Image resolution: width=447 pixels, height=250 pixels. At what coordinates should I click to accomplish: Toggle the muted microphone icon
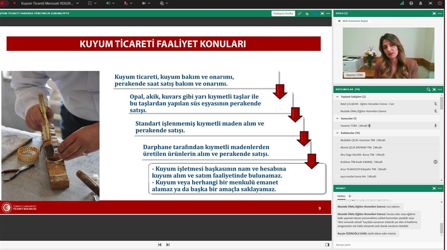[126, 3]
